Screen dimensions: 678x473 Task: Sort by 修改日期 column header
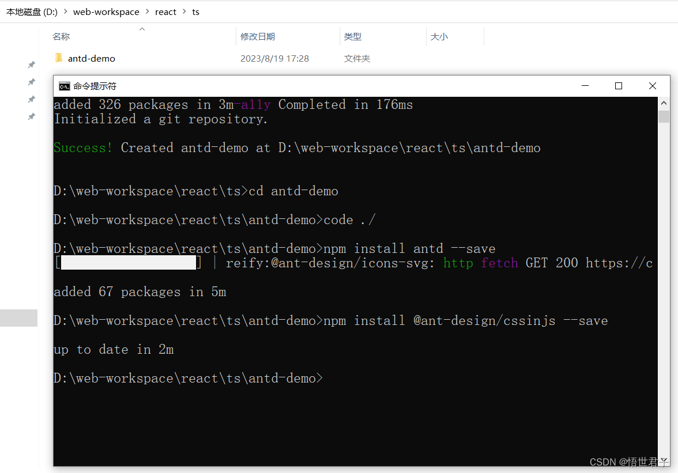click(x=258, y=37)
